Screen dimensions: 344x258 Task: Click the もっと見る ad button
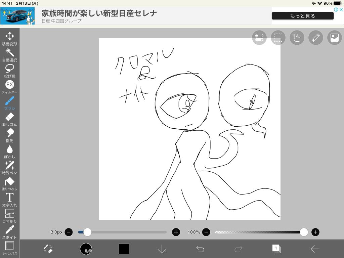(x=302, y=16)
